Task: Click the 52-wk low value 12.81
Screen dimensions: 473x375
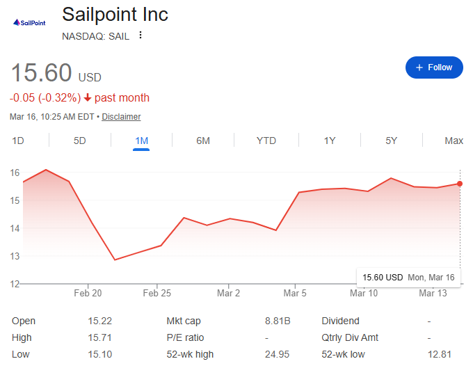Action: 439,354
